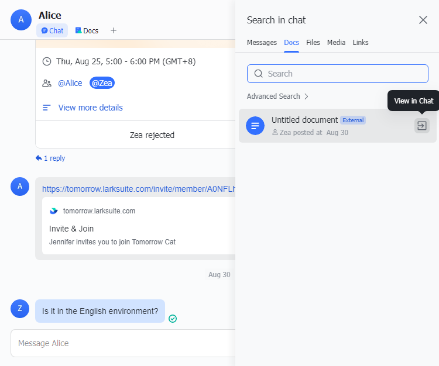
Task: Click the Lark bird favicon in link preview
Action: [54, 211]
